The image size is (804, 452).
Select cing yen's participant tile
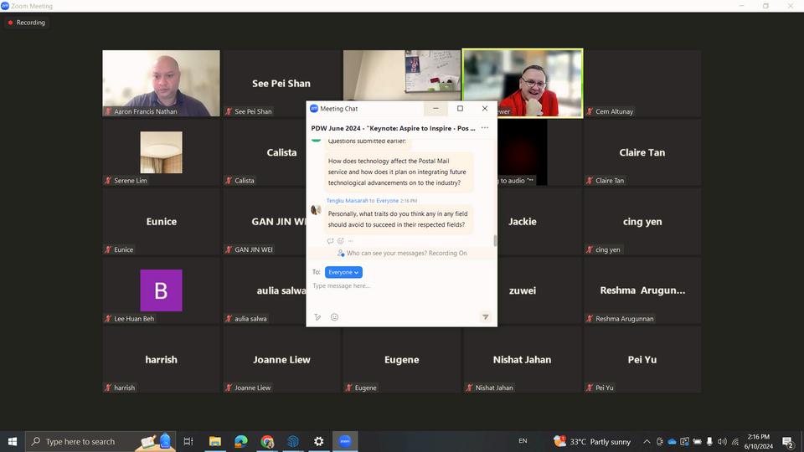click(642, 221)
